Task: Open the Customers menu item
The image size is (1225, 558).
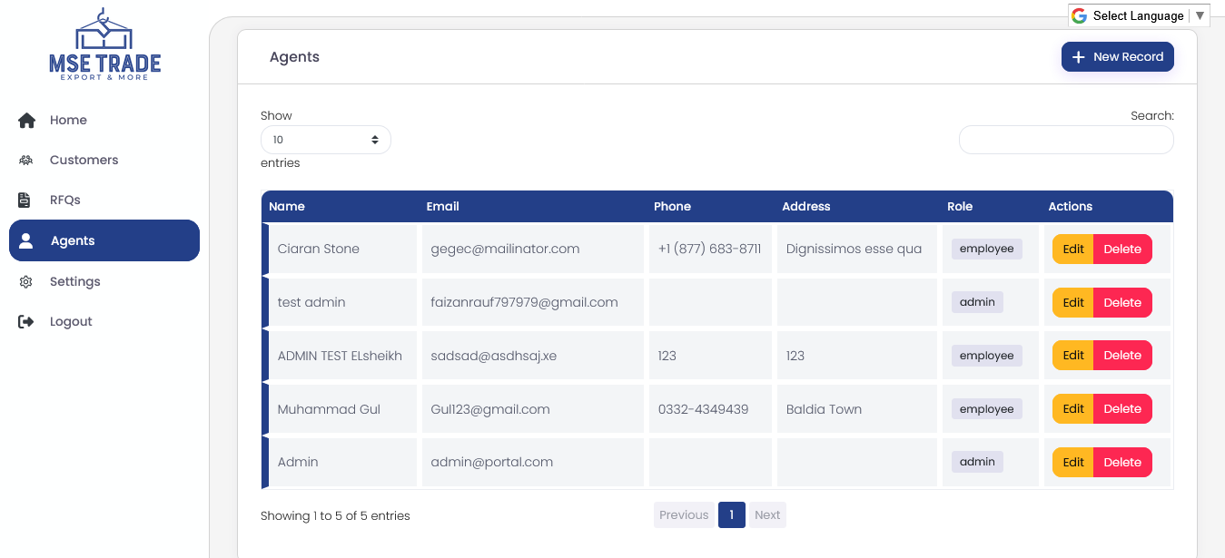Action: [x=84, y=160]
